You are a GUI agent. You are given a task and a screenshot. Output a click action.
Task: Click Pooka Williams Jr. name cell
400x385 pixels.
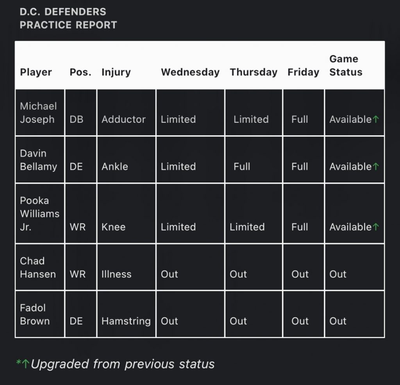(x=39, y=214)
